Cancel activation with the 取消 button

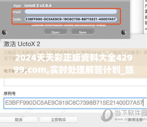point(19,120)
